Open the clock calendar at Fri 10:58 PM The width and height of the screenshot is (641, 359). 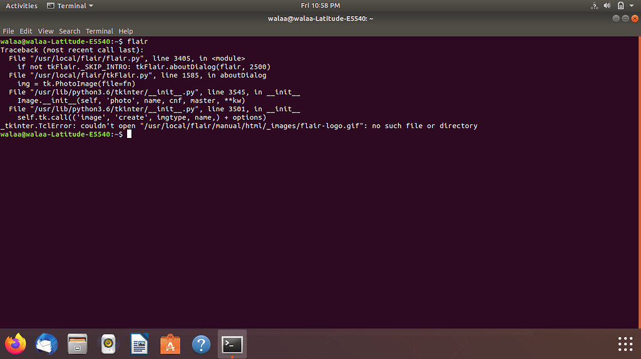coord(320,6)
